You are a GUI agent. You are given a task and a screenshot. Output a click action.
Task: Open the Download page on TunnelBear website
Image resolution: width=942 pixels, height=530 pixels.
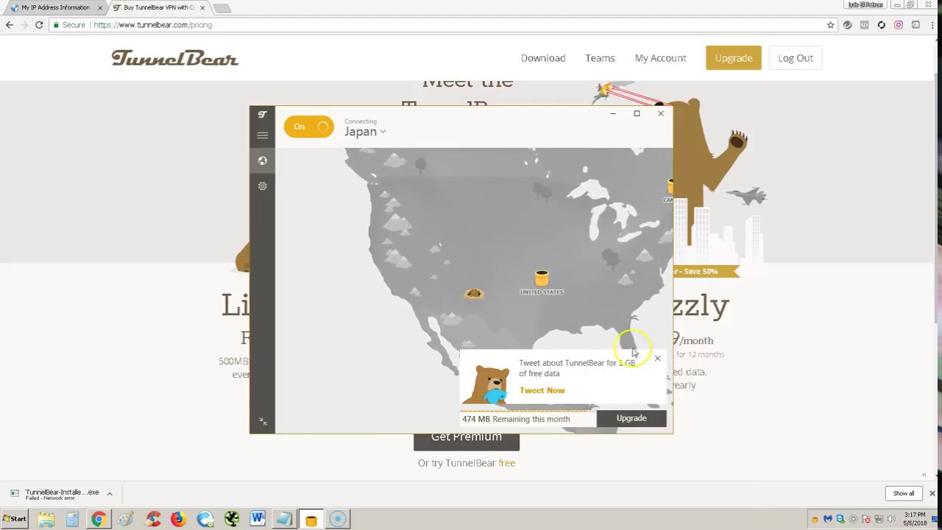click(x=543, y=58)
